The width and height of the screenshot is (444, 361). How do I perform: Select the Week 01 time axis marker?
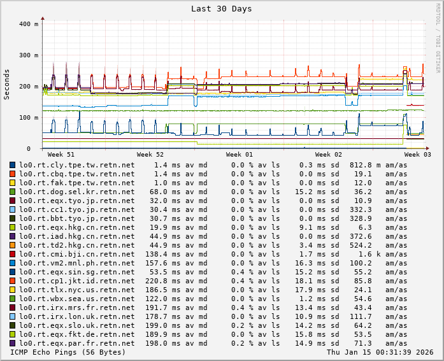click(240, 155)
